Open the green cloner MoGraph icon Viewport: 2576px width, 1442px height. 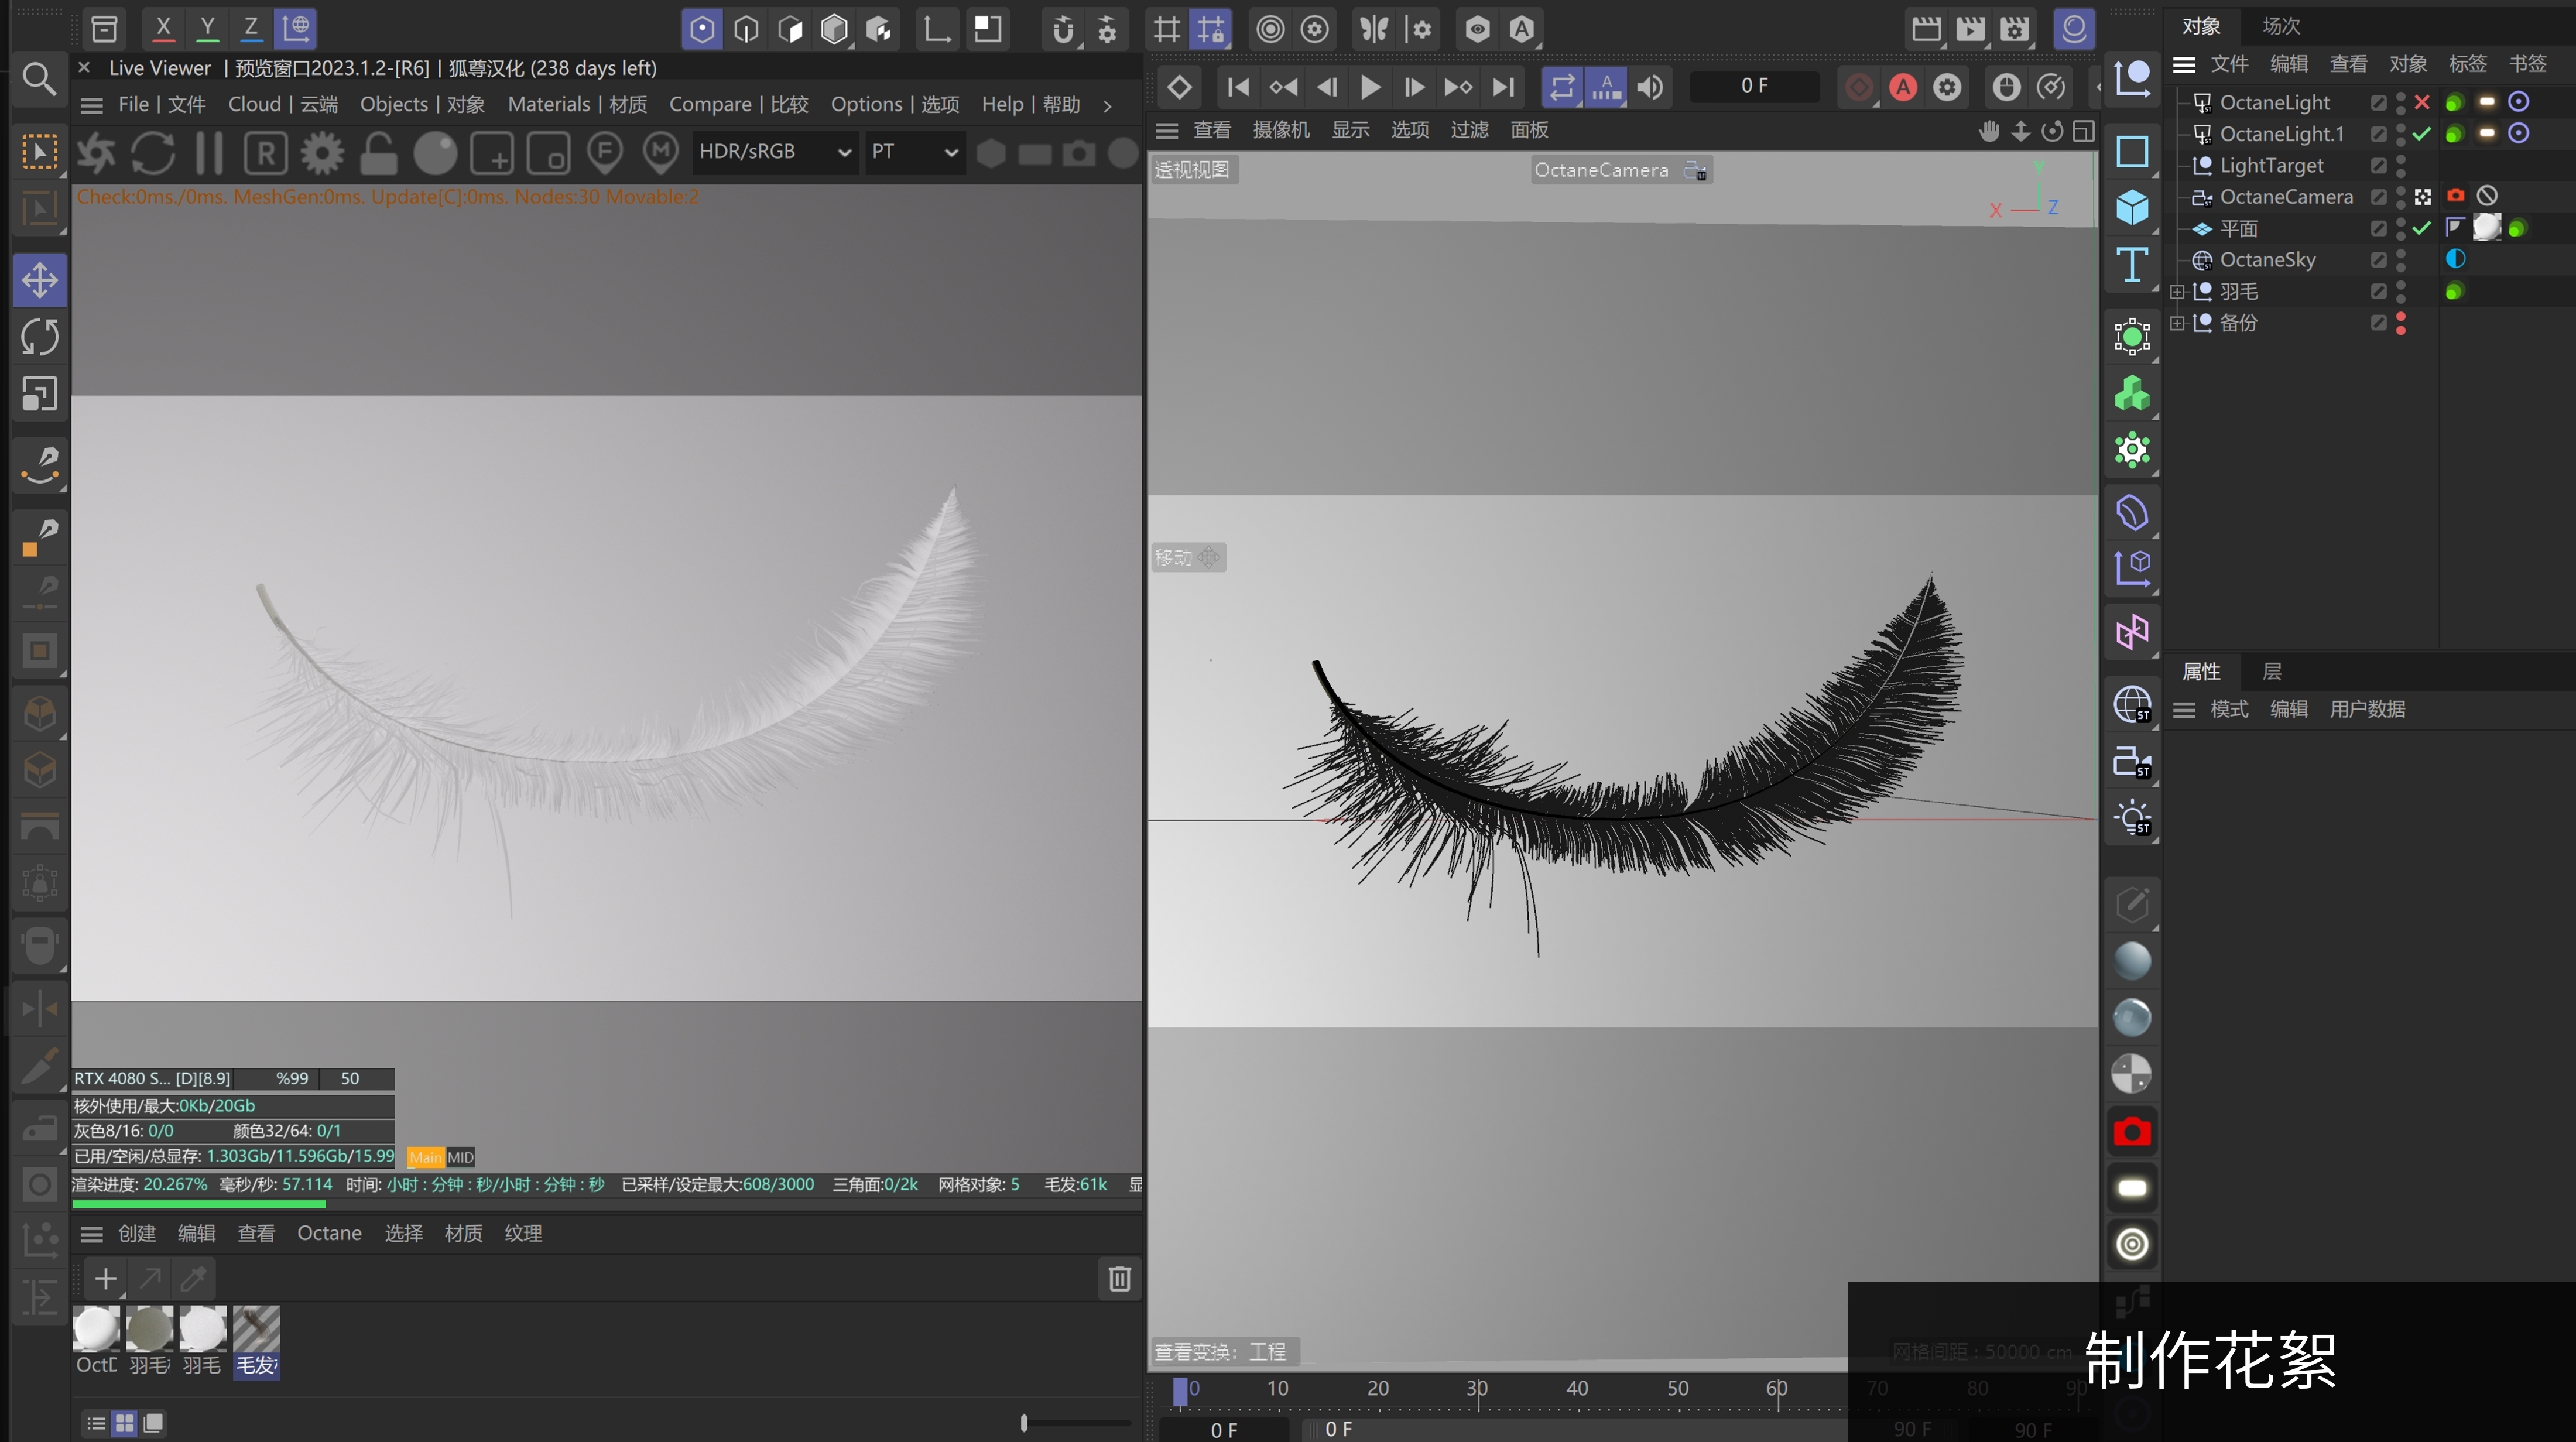2132,394
